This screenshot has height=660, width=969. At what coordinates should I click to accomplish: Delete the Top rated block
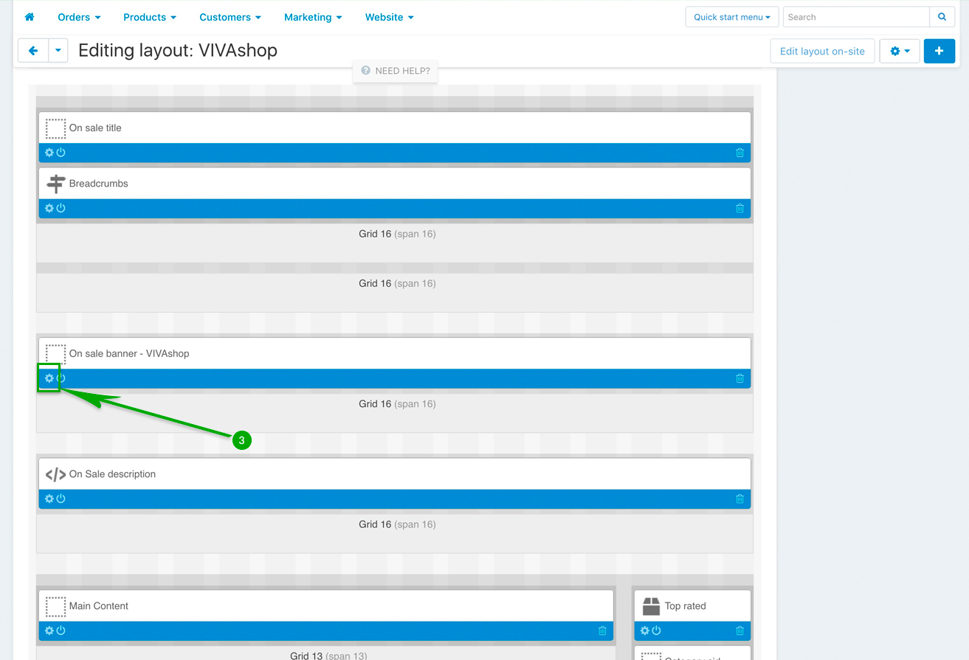point(739,631)
